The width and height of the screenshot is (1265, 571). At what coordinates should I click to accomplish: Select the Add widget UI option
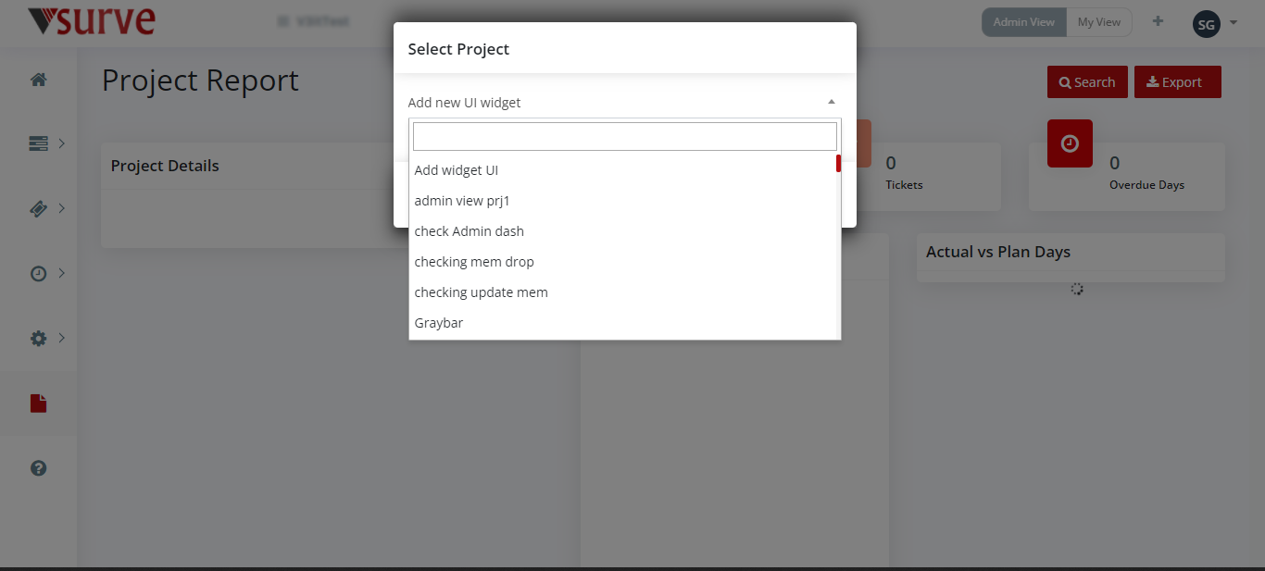622,170
